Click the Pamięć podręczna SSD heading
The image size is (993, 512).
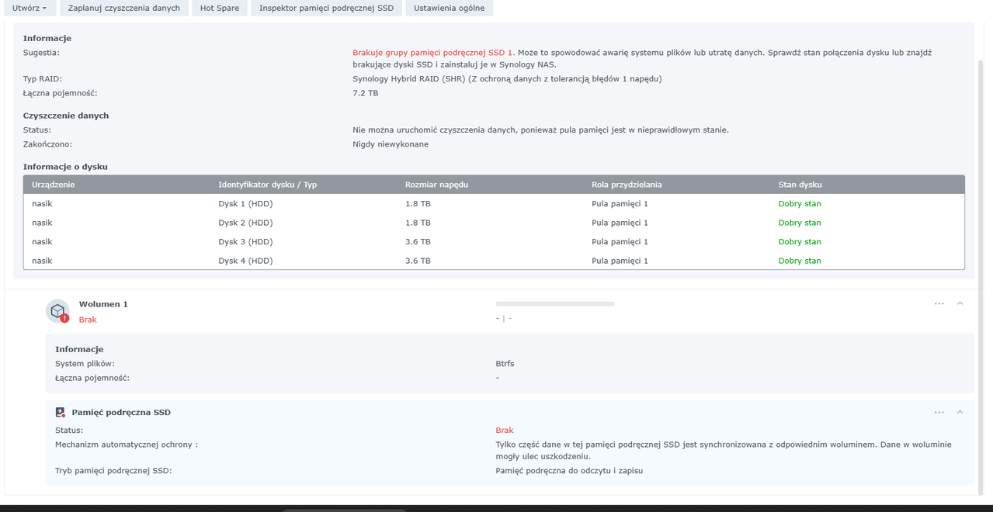click(121, 413)
